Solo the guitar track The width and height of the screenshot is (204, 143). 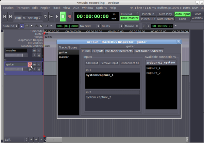[x=39, y=64]
